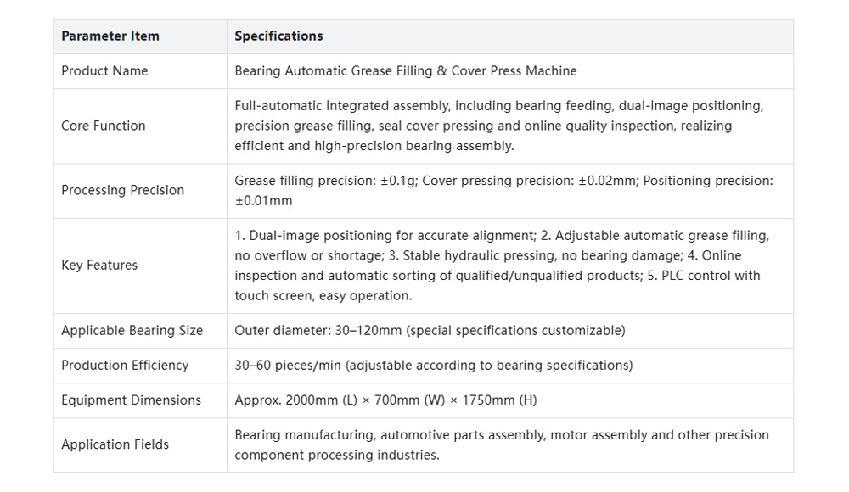Image resolution: width=849 pixels, height=492 pixels.
Task: Select the Processing Precision label
Action: [x=122, y=190]
